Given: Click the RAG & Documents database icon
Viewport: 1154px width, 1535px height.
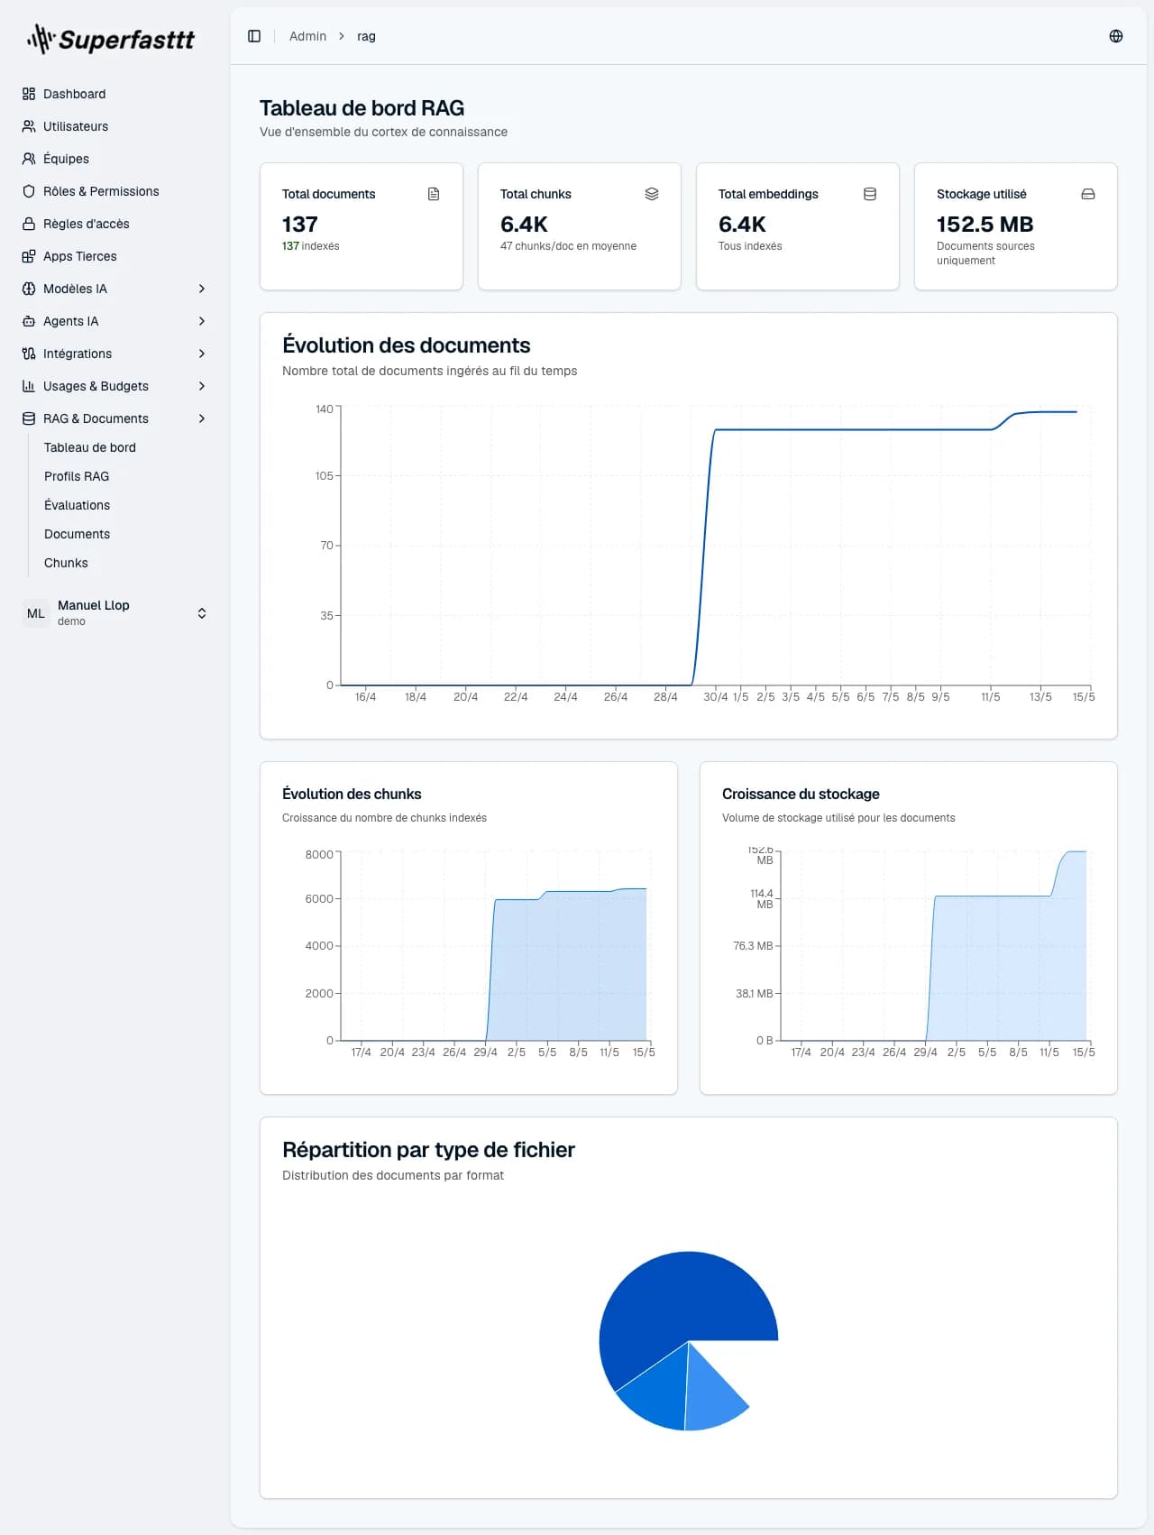Looking at the screenshot, I should tap(29, 418).
